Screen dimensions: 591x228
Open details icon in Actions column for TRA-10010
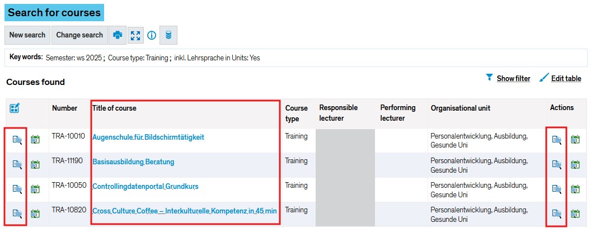click(557, 140)
